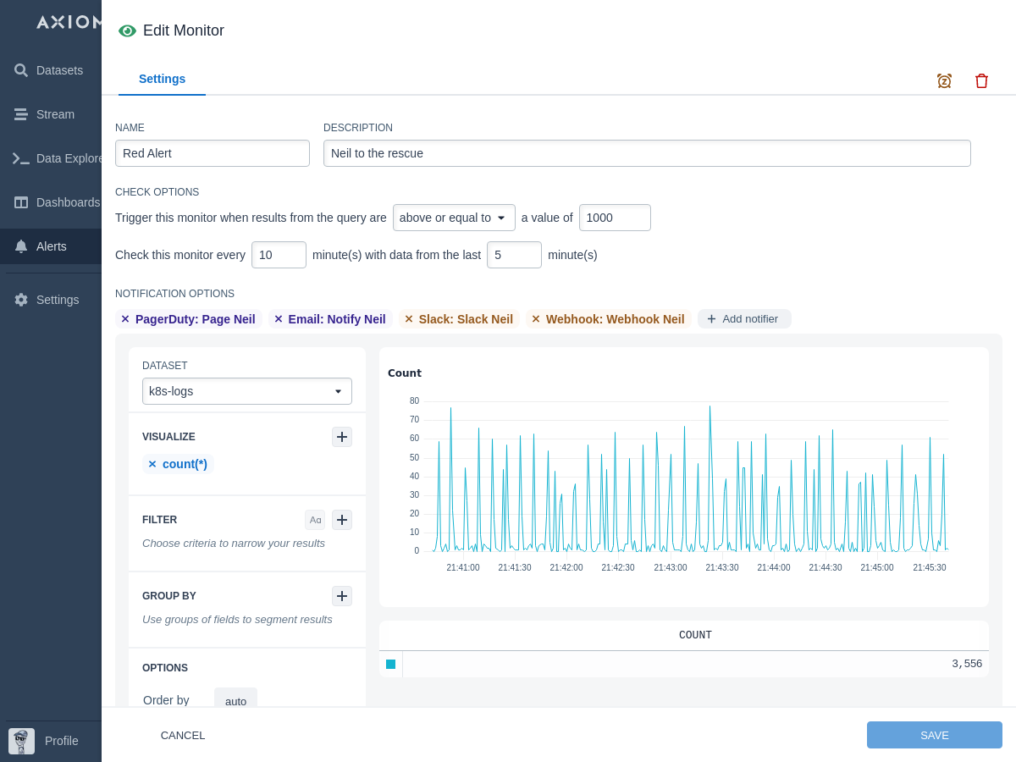The image size is (1016, 762).
Task: Click the teal COUNT series color swatch
Action: pos(391,665)
